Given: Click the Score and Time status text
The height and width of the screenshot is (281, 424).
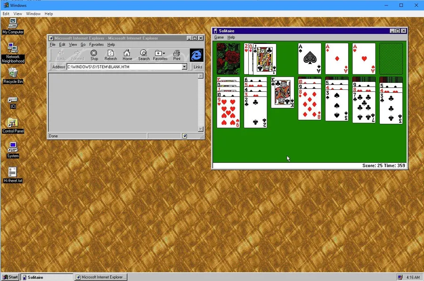Looking at the screenshot, I should pyautogui.click(x=383, y=166).
